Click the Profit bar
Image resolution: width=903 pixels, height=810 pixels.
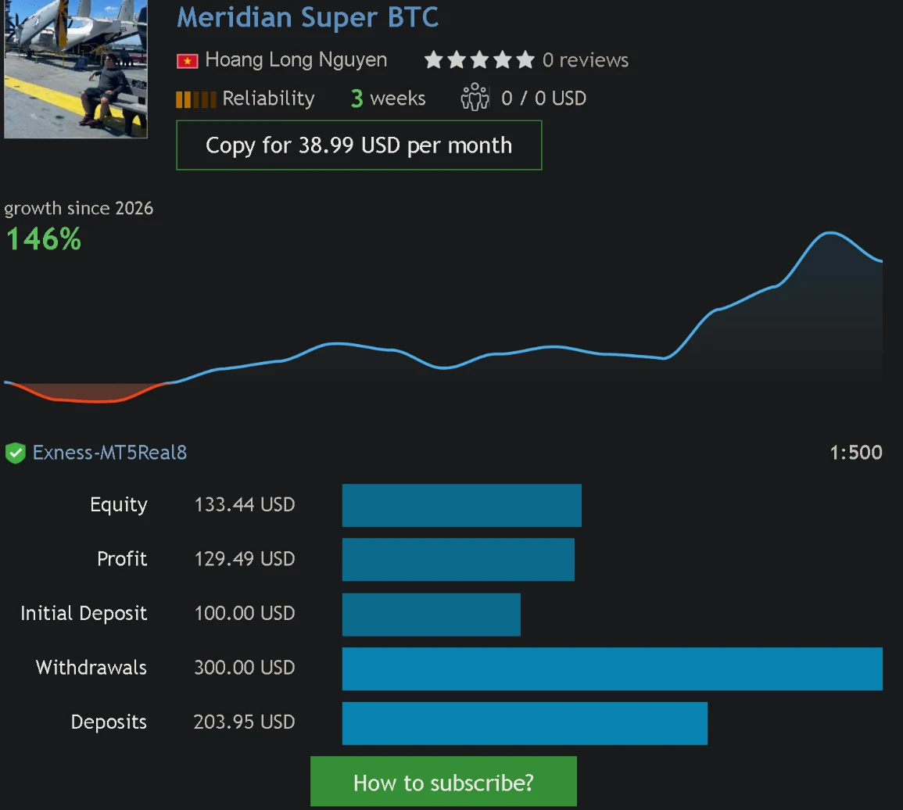(458, 559)
